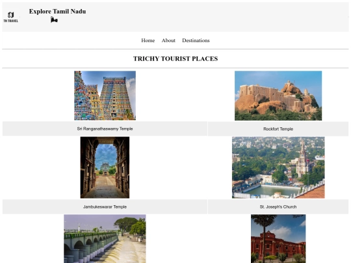351x263 pixels.
Task: Open the Destinations menu link
Action: click(196, 40)
